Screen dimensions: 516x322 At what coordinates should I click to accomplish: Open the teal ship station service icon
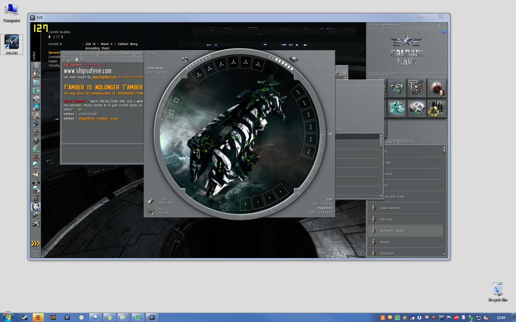(x=397, y=108)
